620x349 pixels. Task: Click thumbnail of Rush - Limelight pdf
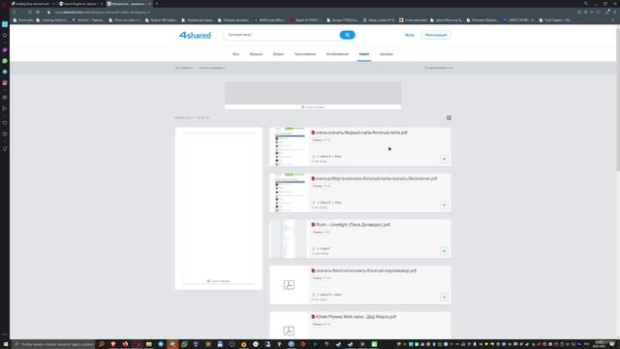289,238
